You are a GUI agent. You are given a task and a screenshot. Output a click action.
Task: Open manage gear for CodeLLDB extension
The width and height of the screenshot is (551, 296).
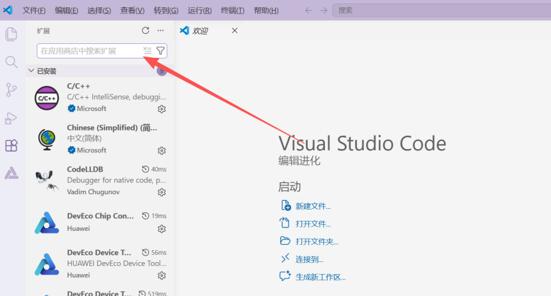162,192
